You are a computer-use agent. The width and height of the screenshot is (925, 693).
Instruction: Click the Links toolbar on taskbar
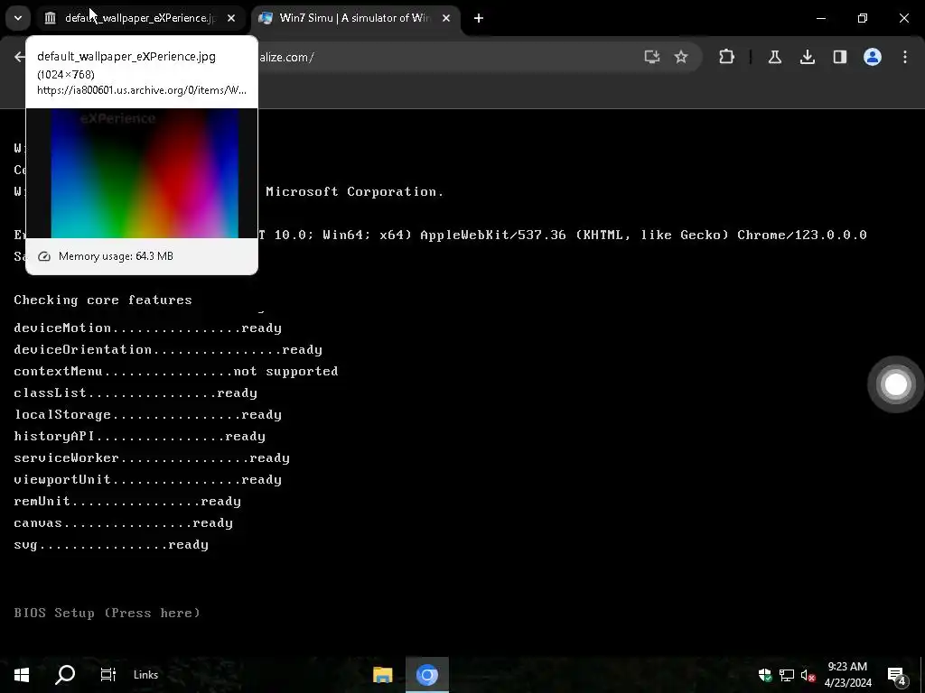point(145,675)
